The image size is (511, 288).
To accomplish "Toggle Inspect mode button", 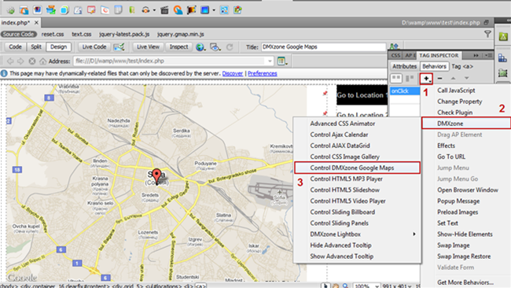I will 178,47.
